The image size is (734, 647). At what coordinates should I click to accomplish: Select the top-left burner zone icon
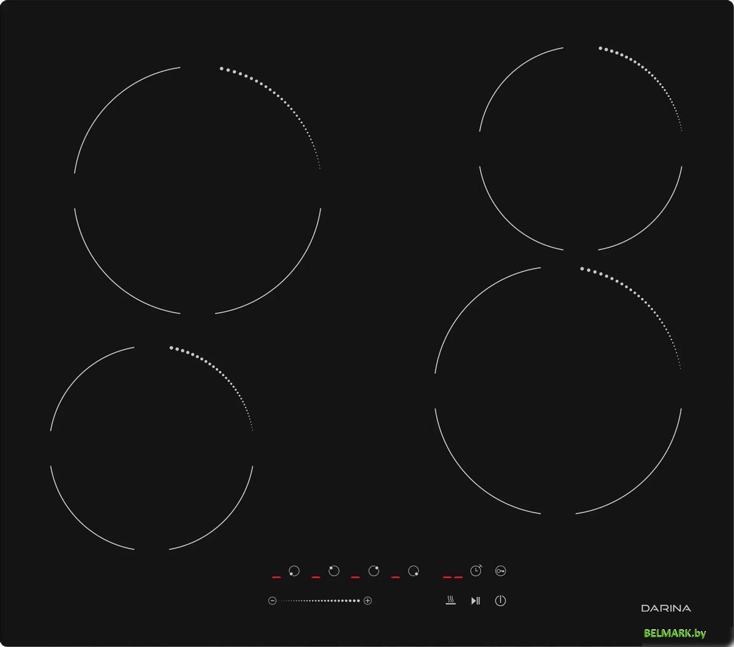334,571
